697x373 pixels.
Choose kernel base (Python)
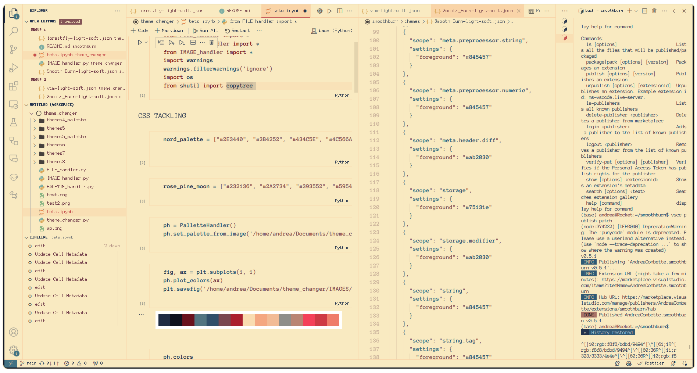pos(332,31)
